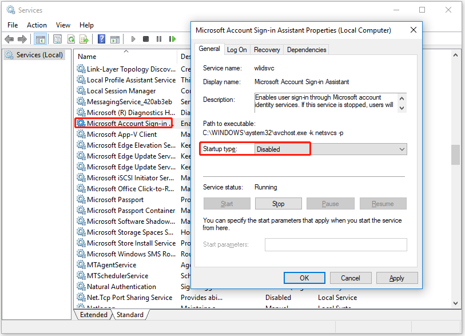Click the services list scroll-down arrow
The image size is (465, 336).
pyautogui.click(x=455, y=303)
